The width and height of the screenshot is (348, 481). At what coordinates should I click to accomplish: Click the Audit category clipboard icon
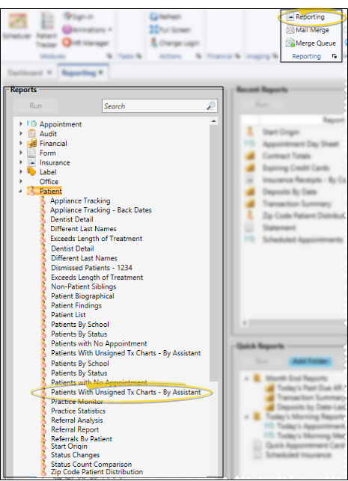31,133
